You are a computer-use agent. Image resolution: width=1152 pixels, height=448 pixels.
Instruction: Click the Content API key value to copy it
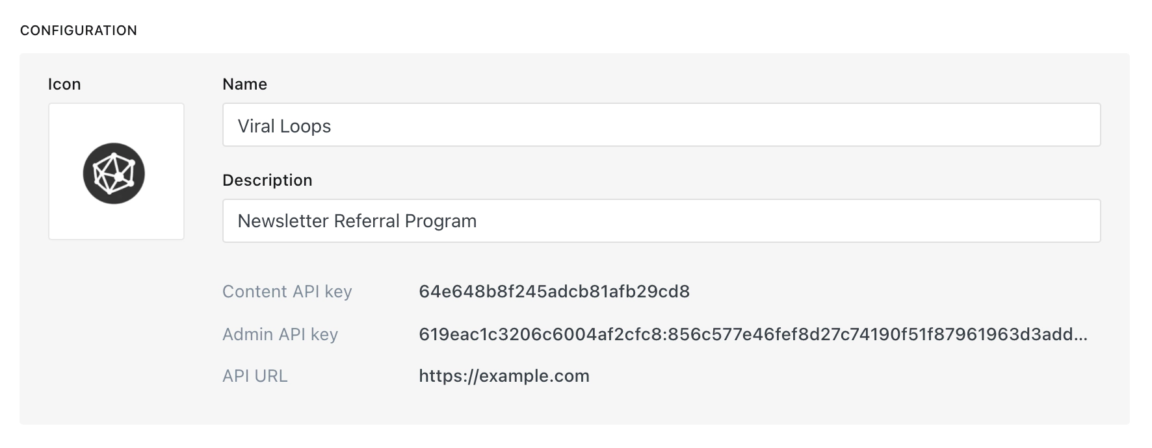pos(554,292)
